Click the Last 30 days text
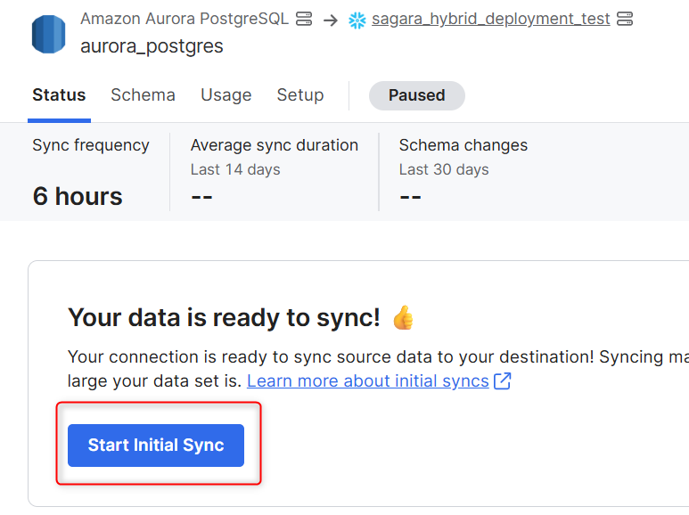This screenshot has height=515, width=689. (444, 169)
